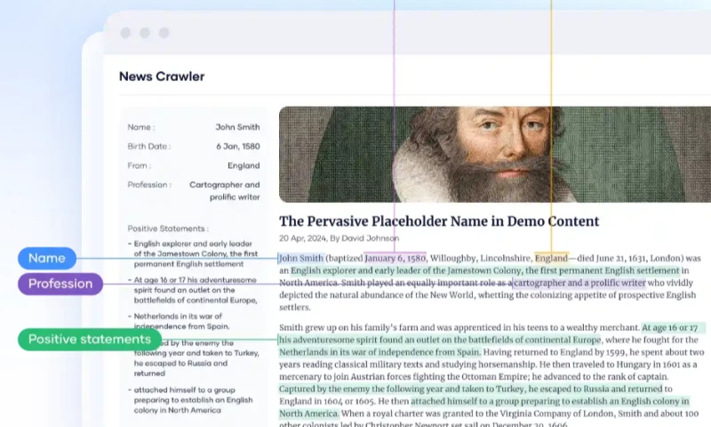Click the article title about Placeholder Name
The image size is (711, 427).
coord(439,221)
